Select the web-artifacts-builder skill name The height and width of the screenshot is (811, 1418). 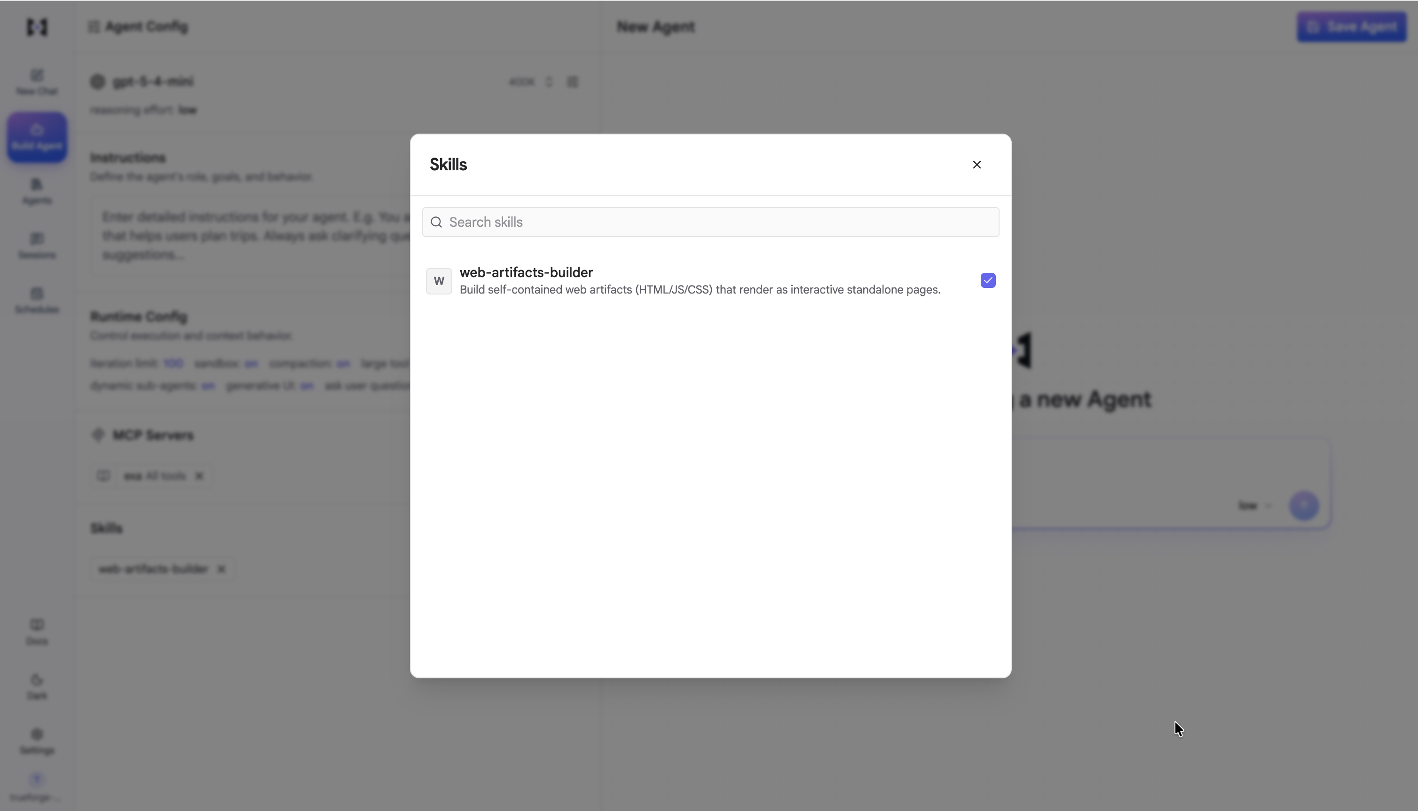pos(527,272)
